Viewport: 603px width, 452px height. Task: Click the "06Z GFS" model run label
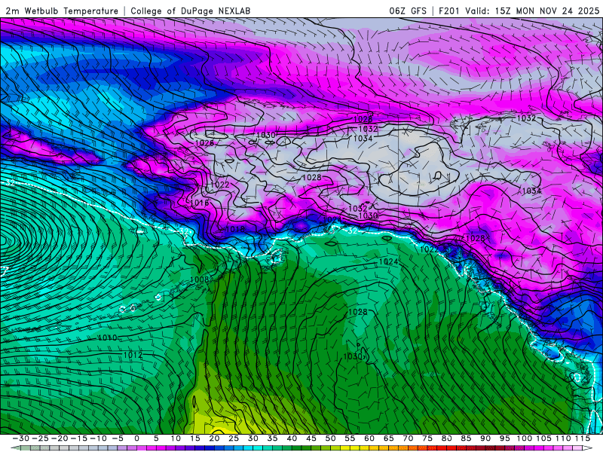(408, 11)
